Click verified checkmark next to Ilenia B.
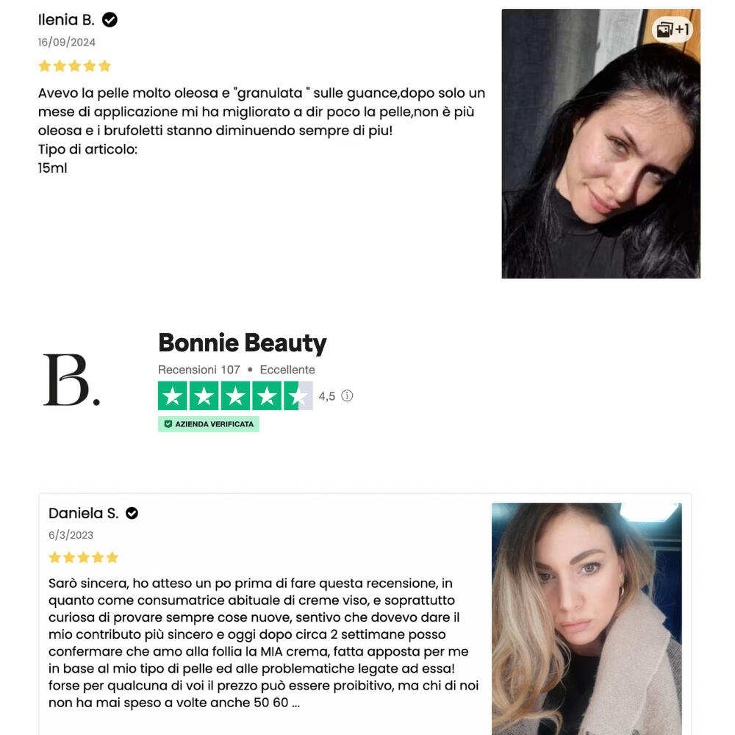Image resolution: width=735 pixels, height=735 pixels. [110, 20]
